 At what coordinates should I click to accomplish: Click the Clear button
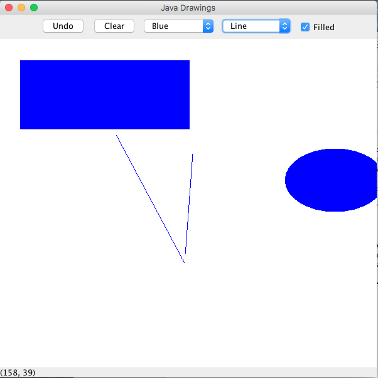[114, 26]
